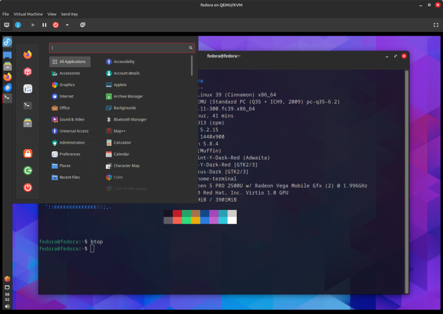Shut down the VM with red power button
Screen dimensions: 443x314
(56, 25)
